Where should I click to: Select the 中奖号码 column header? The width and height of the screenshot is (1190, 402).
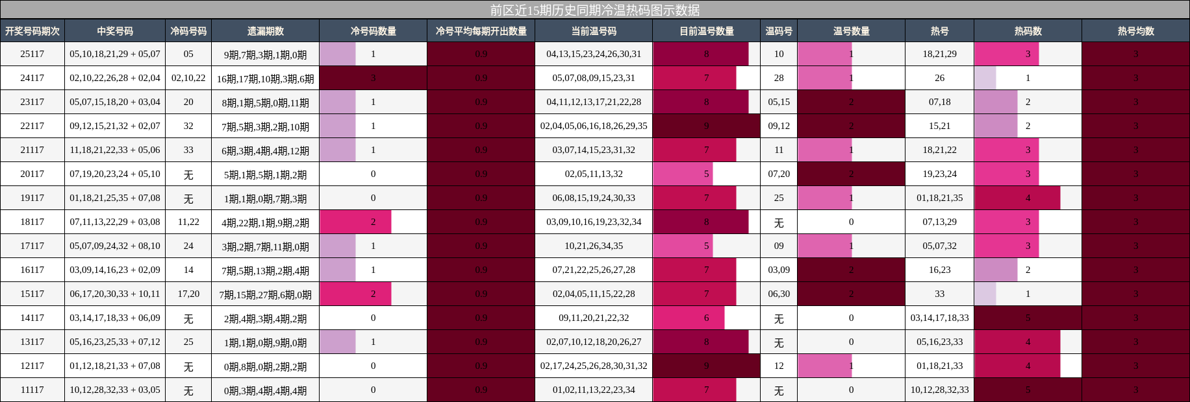tap(115, 31)
